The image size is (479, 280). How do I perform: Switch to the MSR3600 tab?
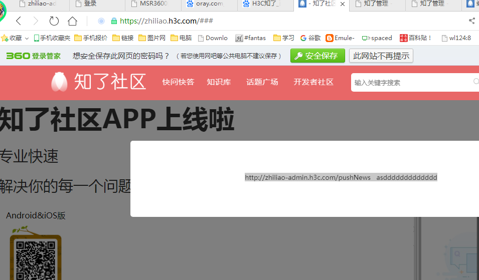click(153, 4)
